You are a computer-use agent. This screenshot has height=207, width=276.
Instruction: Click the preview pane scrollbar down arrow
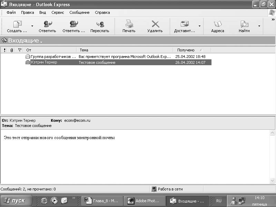(273, 181)
